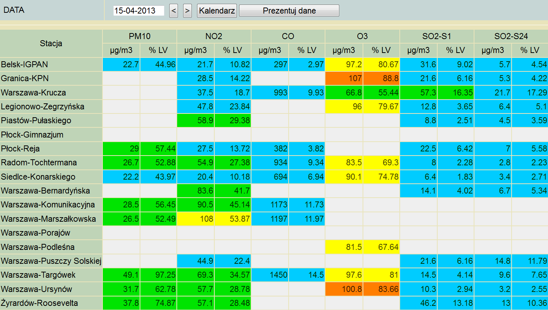Viewport: 548px width, 310px height.
Task: Select the Płock-Reja station label
Action: tap(51, 148)
